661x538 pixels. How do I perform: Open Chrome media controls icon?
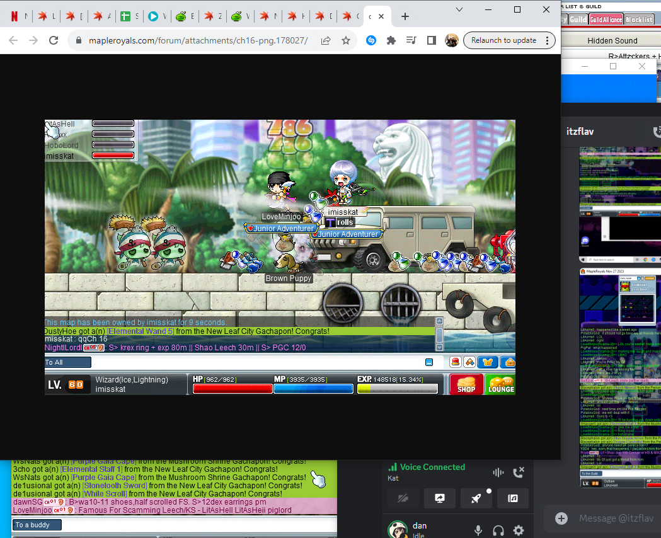[411, 40]
